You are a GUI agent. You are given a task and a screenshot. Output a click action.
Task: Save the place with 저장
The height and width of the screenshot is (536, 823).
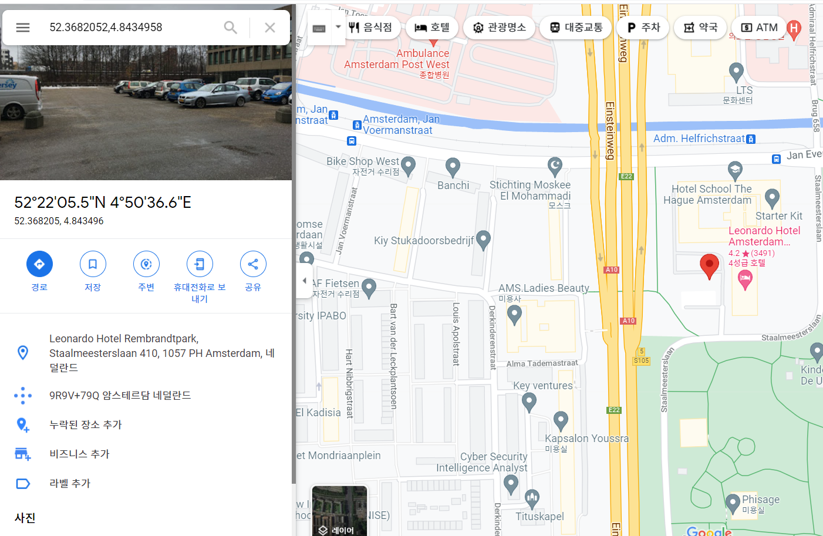[x=93, y=272]
